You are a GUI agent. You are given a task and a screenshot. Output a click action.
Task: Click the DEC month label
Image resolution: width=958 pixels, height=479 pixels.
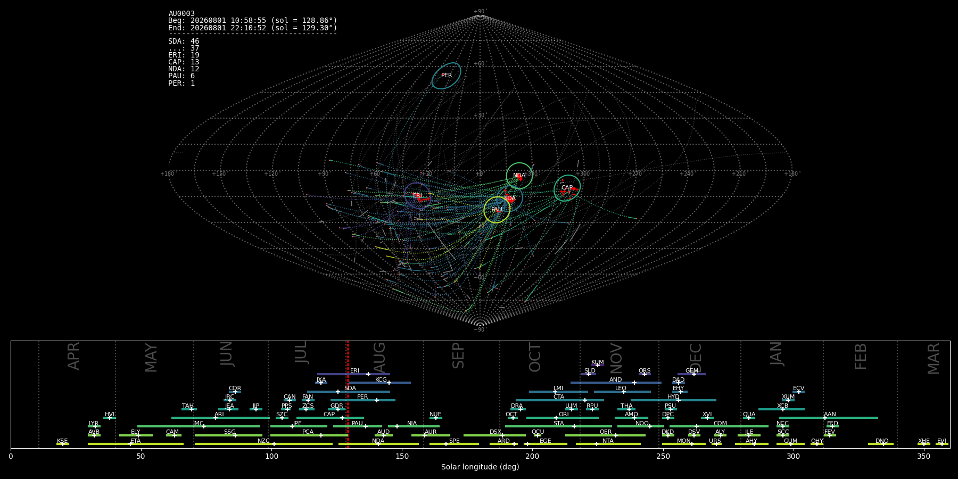(696, 358)
